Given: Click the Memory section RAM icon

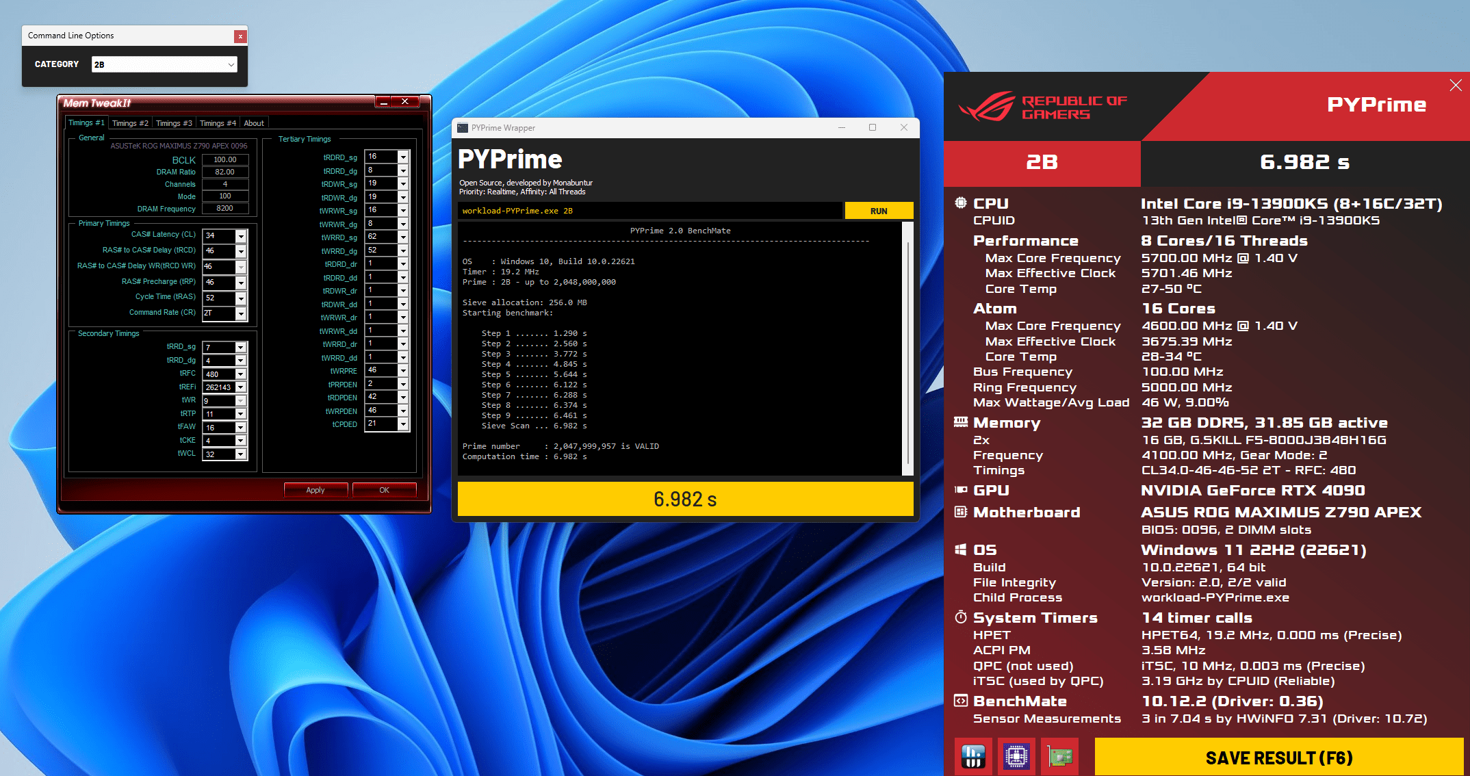Looking at the screenshot, I should pyautogui.click(x=961, y=422).
